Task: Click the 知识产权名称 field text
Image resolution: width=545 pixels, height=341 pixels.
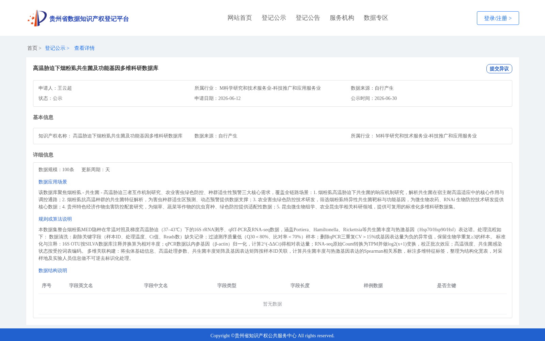Action: [110, 136]
